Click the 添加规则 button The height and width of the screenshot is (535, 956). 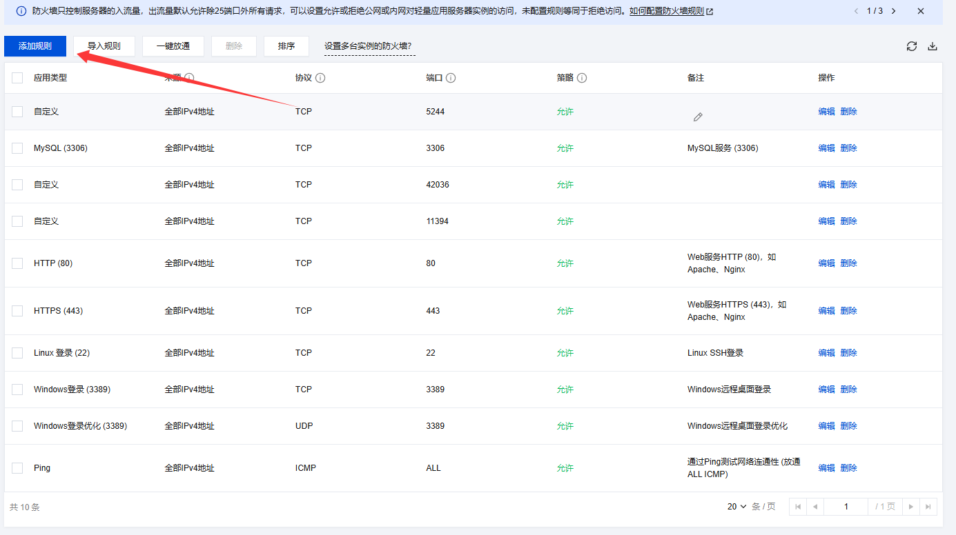coord(35,46)
